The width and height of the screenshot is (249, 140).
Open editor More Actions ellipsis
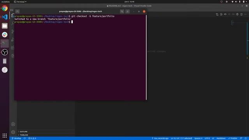(245, 14)
